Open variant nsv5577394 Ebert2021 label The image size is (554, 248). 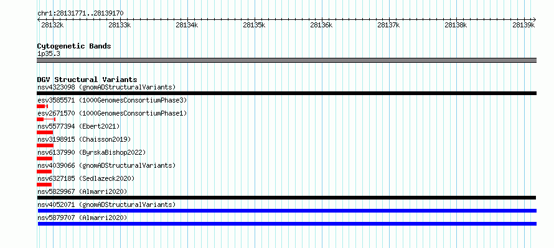click(78, 126)
